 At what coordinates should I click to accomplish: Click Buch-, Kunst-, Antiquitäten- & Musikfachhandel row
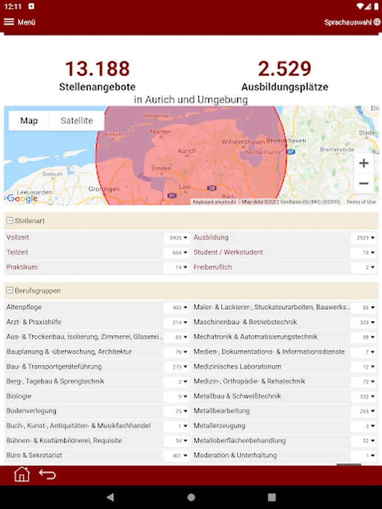(78, 425)
